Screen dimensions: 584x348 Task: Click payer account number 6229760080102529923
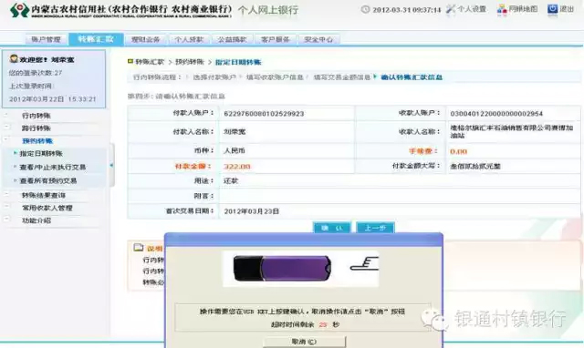click(264, 114)
